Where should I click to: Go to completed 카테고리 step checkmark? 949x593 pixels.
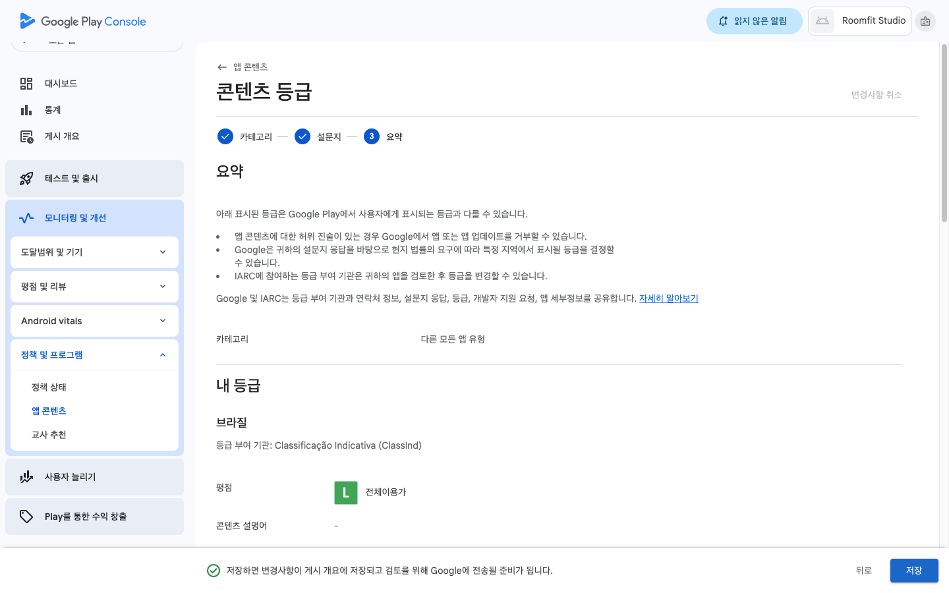coord(225,136)
